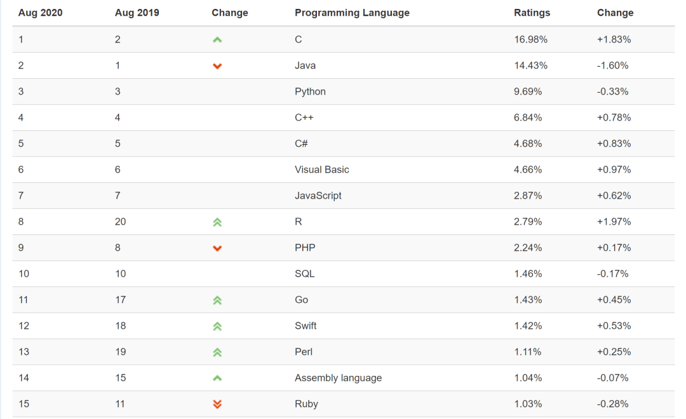Click the red double down arrow beside Ruby
This screenshot has height=419, width=686.
point(217,404)
